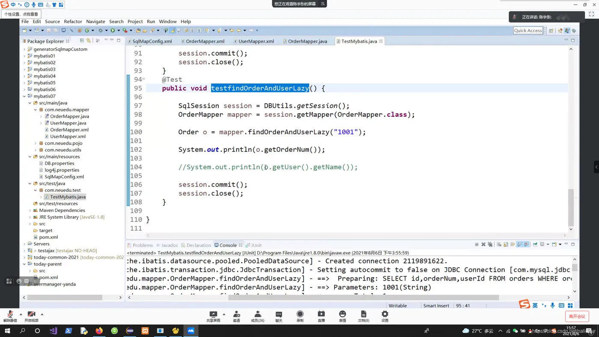Toggle Scroll Lock in Console toolbar
599x337 pixels.
(x=506, y=245)
